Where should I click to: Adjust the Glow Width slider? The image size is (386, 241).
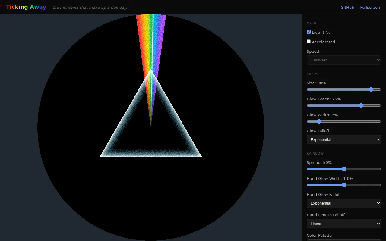click(x=344, y=121)
